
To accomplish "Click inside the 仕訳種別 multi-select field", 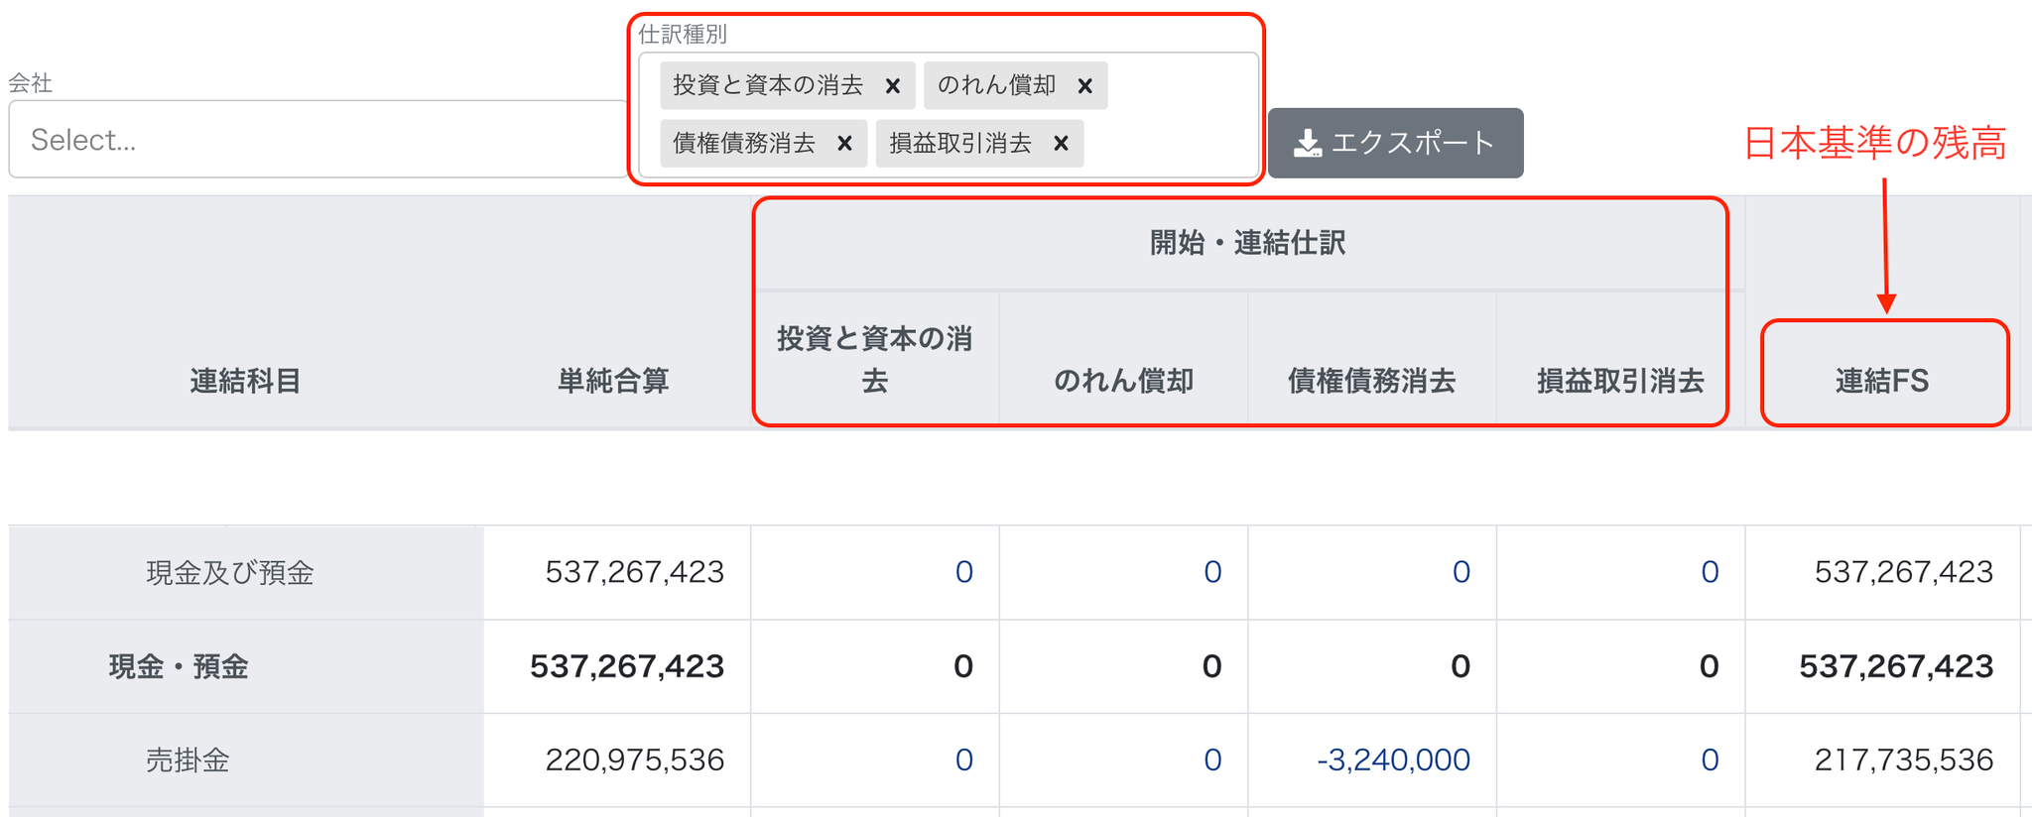I will coord(1171,144).
